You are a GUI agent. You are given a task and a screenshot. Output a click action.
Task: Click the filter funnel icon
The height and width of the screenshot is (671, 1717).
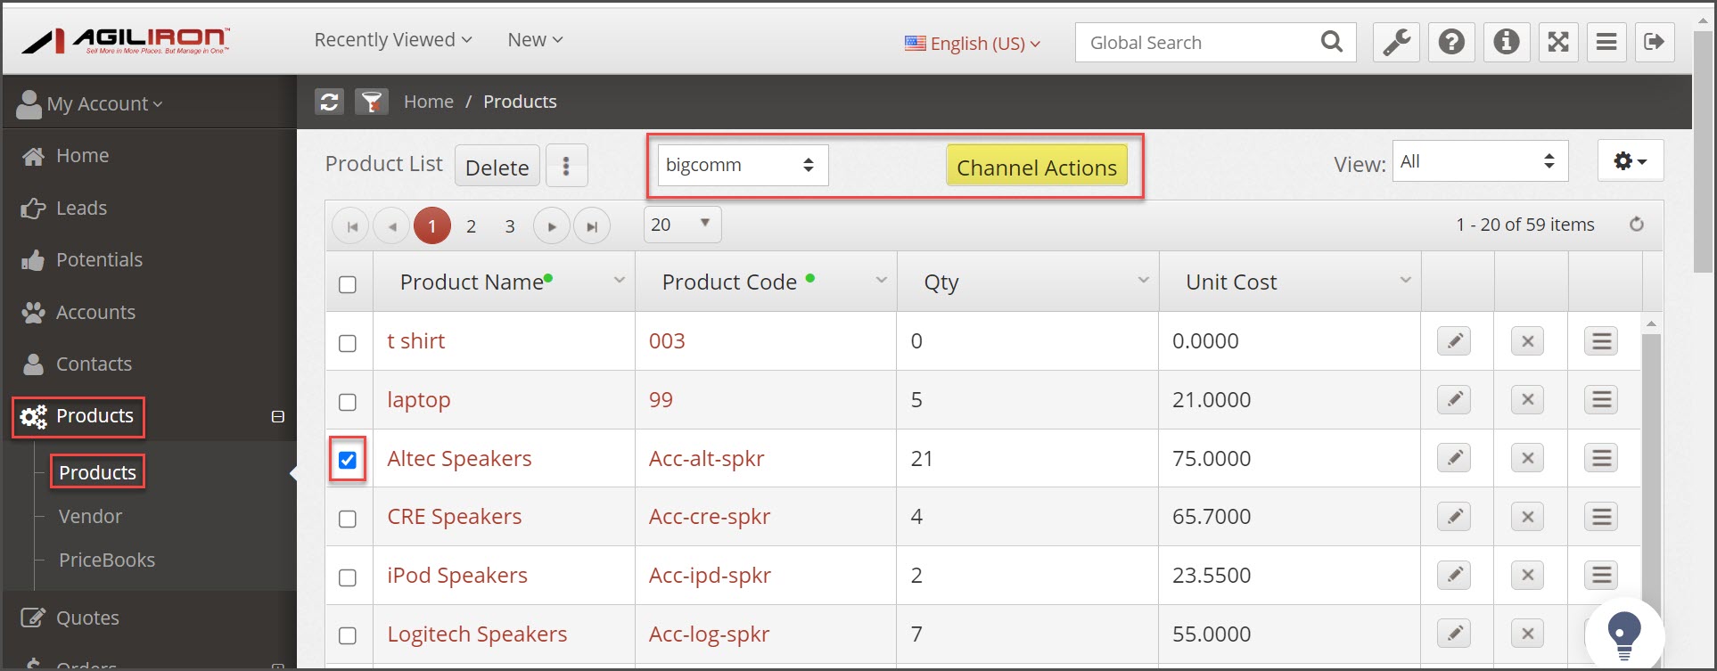pos(372,102)
